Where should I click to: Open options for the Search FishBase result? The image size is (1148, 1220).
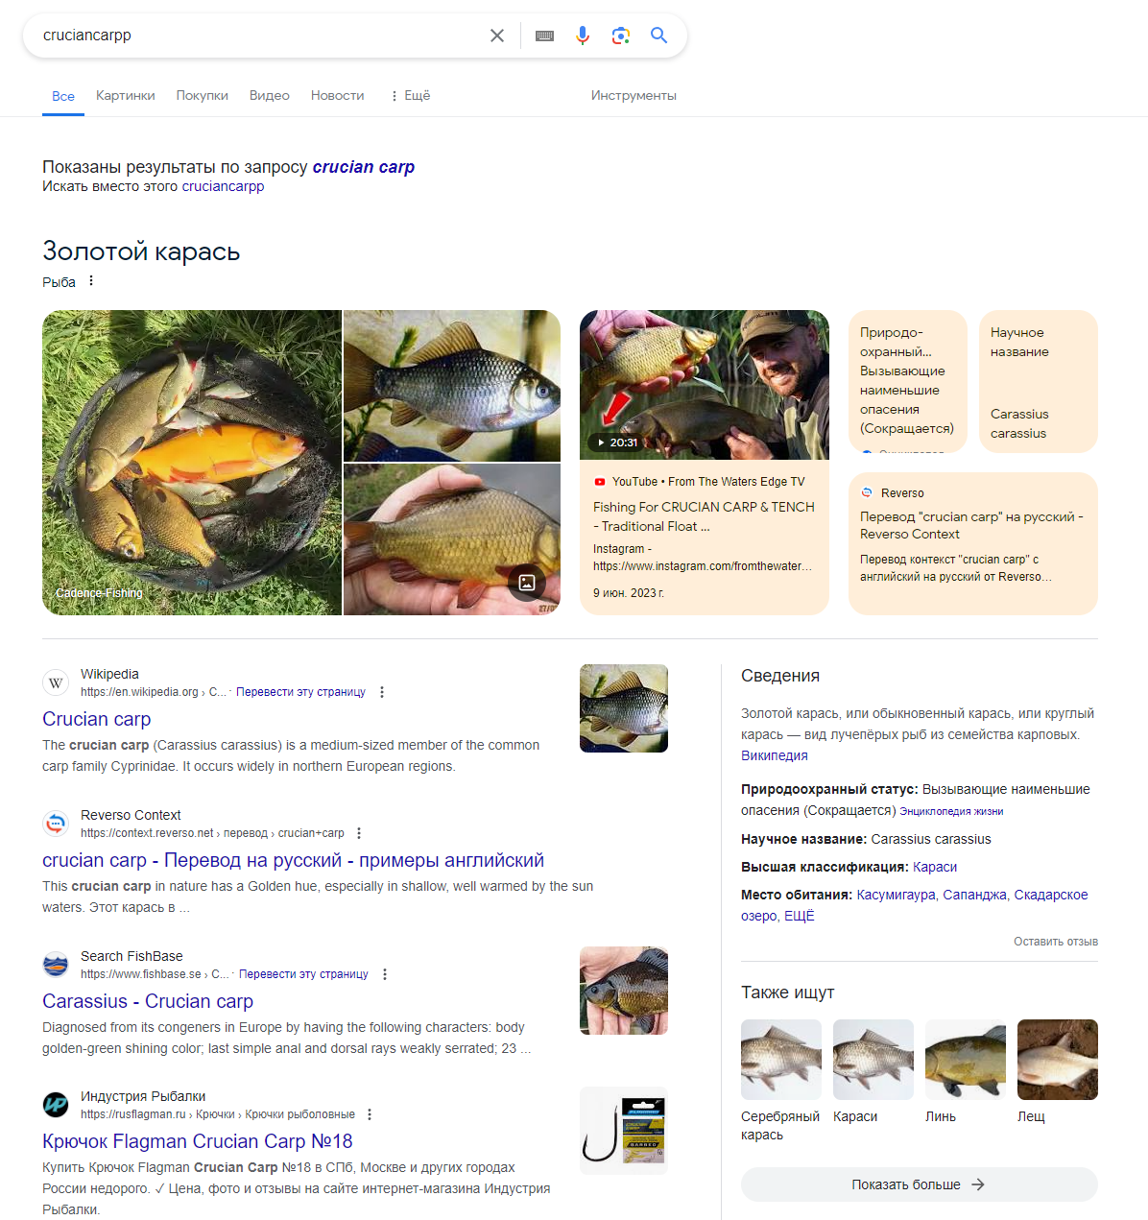coord(385,974)
